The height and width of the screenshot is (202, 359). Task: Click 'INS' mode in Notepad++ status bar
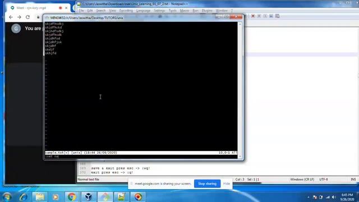353,180
